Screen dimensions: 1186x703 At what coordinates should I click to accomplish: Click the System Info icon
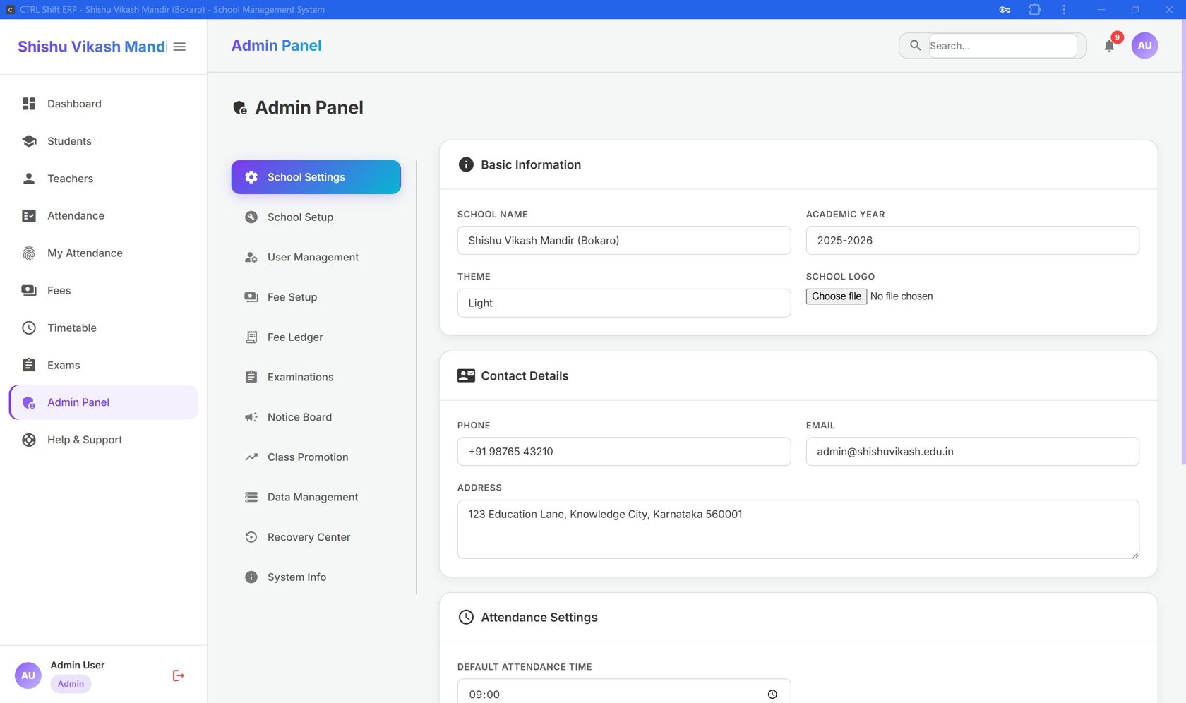[x=251, y=577]
